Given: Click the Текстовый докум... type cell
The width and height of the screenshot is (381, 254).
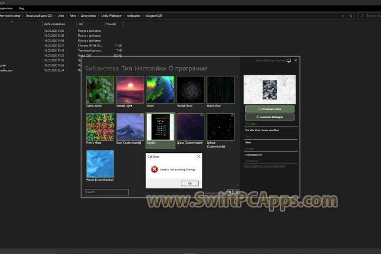Looking at the screenshot, I should (90, 51).
